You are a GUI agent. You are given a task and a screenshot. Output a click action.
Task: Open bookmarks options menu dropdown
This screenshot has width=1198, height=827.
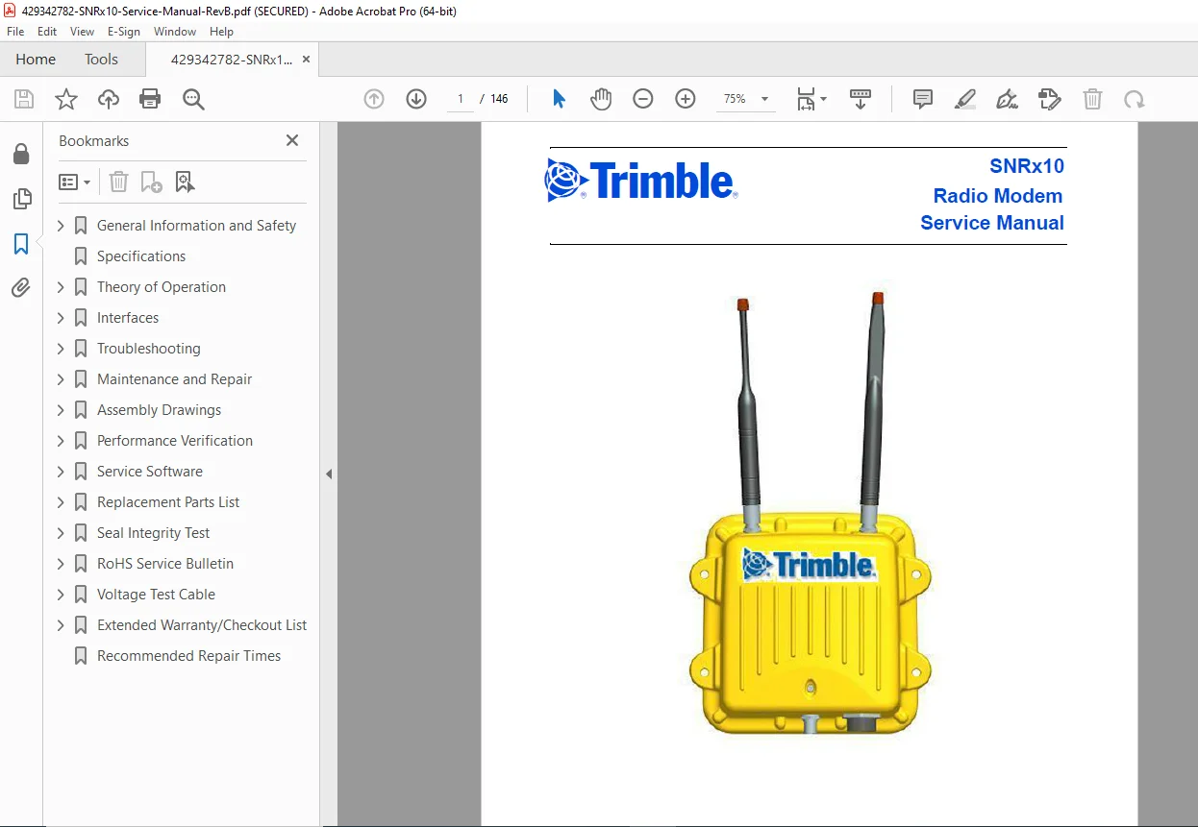pyautogui.click(x=75, y=182)
